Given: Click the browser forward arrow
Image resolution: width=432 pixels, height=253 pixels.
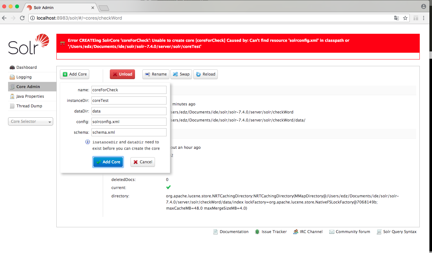Looking at the screenshot, I should tap(13, 18).
